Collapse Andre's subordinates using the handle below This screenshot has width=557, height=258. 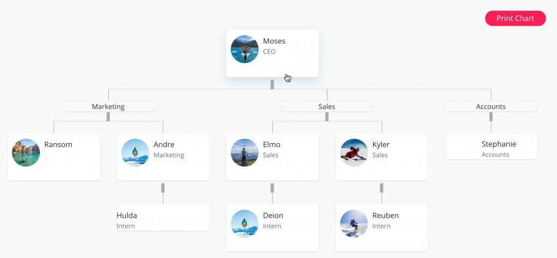(x=163, y=188)
